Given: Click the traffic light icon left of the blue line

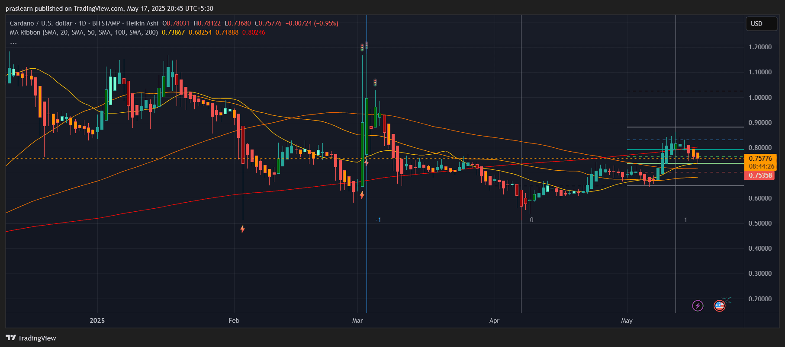Looking at the screenshot, I should coord(362,47).
